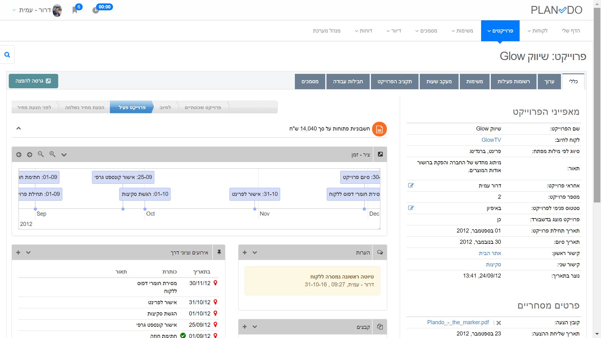This screenshot has width=601, height=338.
Task: Collapse the open invoices section
Action: pyautogui.click(x=18, y=128)
